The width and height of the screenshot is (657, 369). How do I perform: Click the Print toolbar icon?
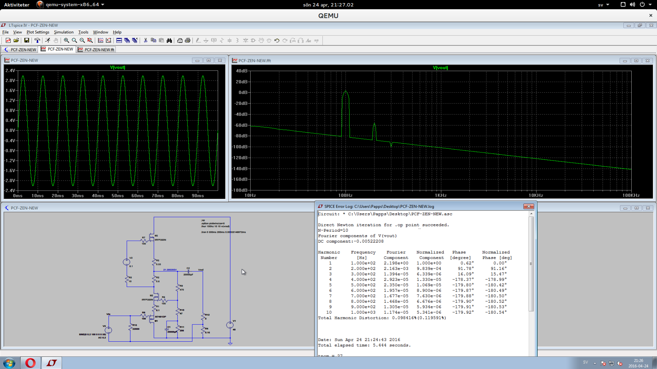click(x=188, y=40)
